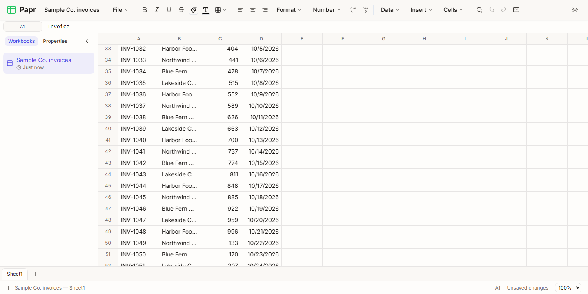Select the Sheet1 tab

click(x=15, y=274)
